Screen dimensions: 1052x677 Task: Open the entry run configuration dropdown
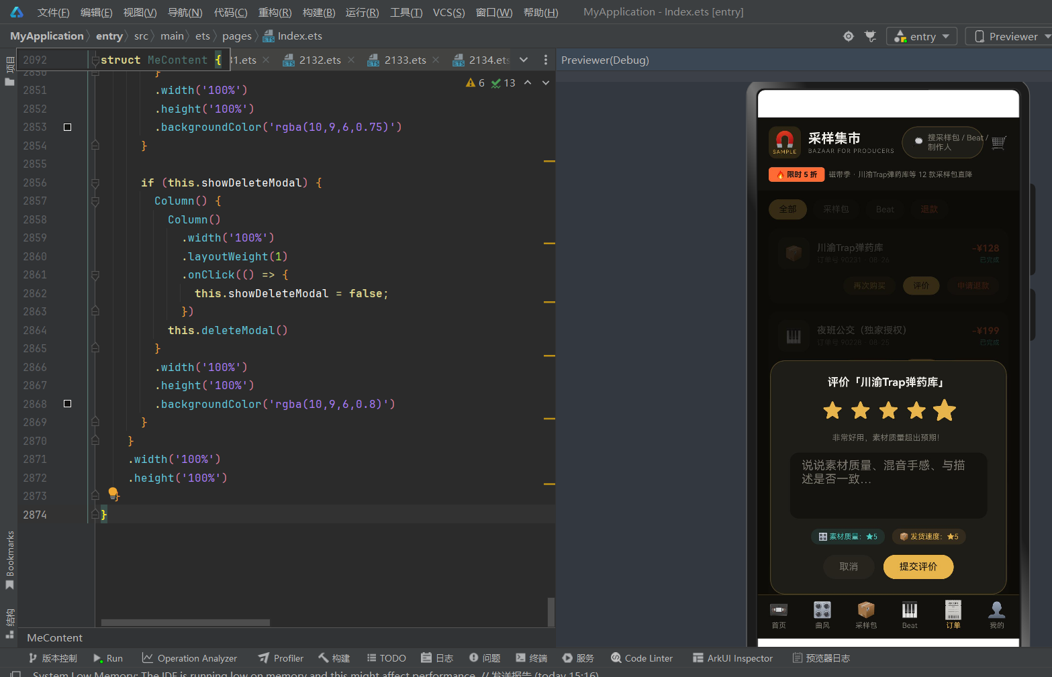click(921, 36)
